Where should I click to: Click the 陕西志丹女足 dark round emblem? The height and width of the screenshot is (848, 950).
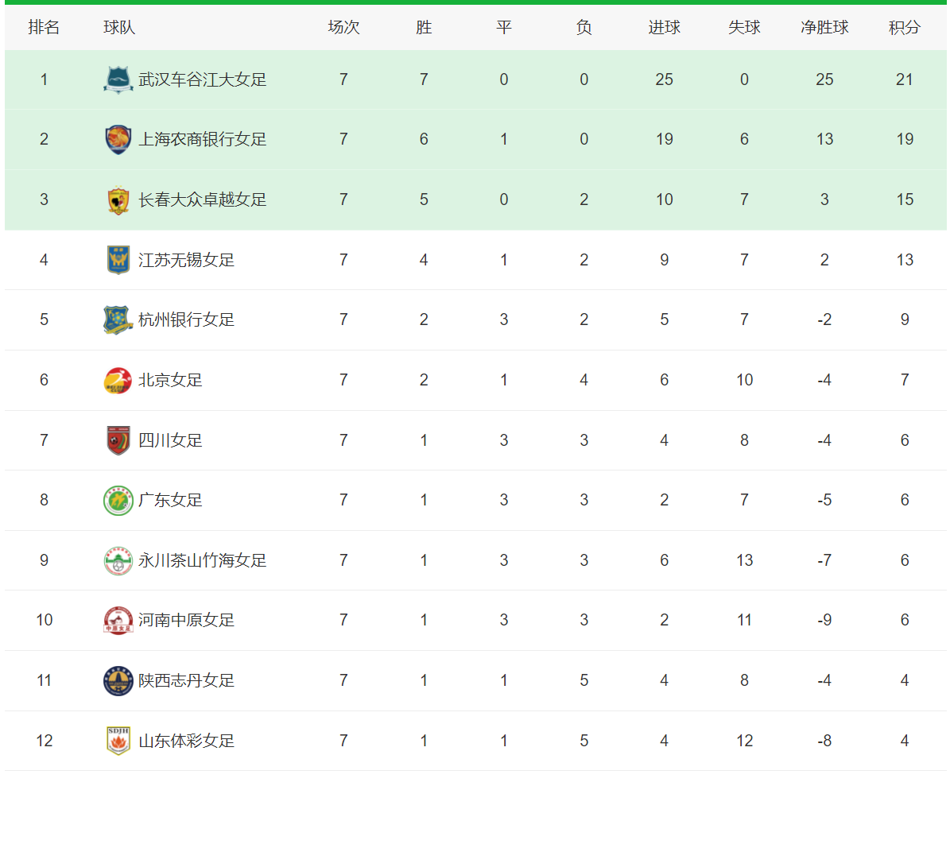click(118, 681)
